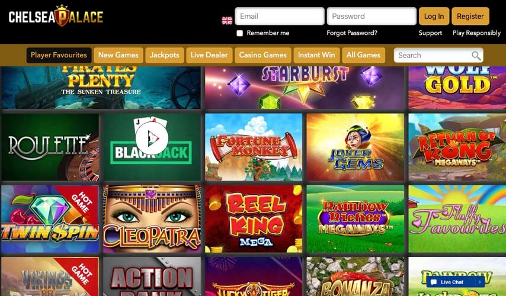Focus the Email input field
The width and height of the screenshot is (506, 296).
[280, 16]
